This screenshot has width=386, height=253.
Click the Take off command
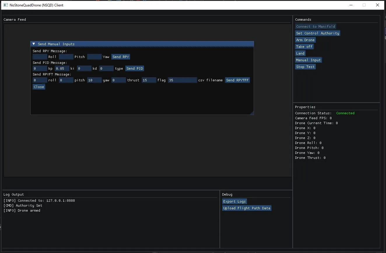(304, 47)
